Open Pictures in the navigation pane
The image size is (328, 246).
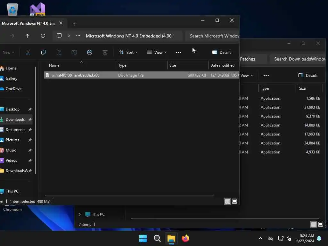tap(17, 140)
